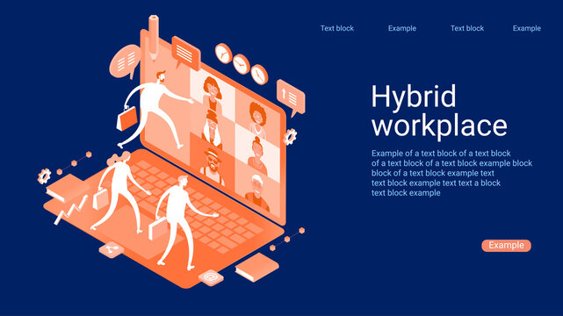Click the Hybrid workplace heading
Image resolution: width=563 pixels, height=316 pixels.
point(439,111)
